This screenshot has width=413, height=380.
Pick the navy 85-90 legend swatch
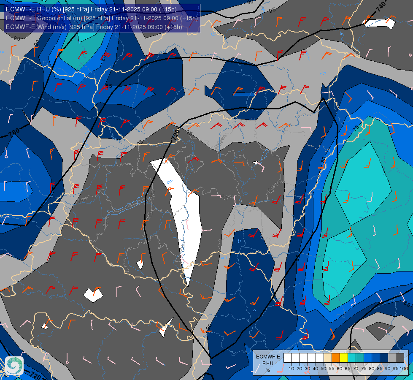[384, 358]
